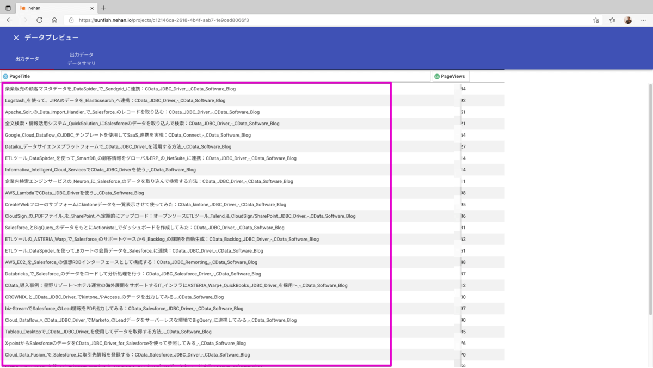The height and width of the screenshot is (368, 653).
Task: Open the browser settings and more menu
Action: coord(643,20)
